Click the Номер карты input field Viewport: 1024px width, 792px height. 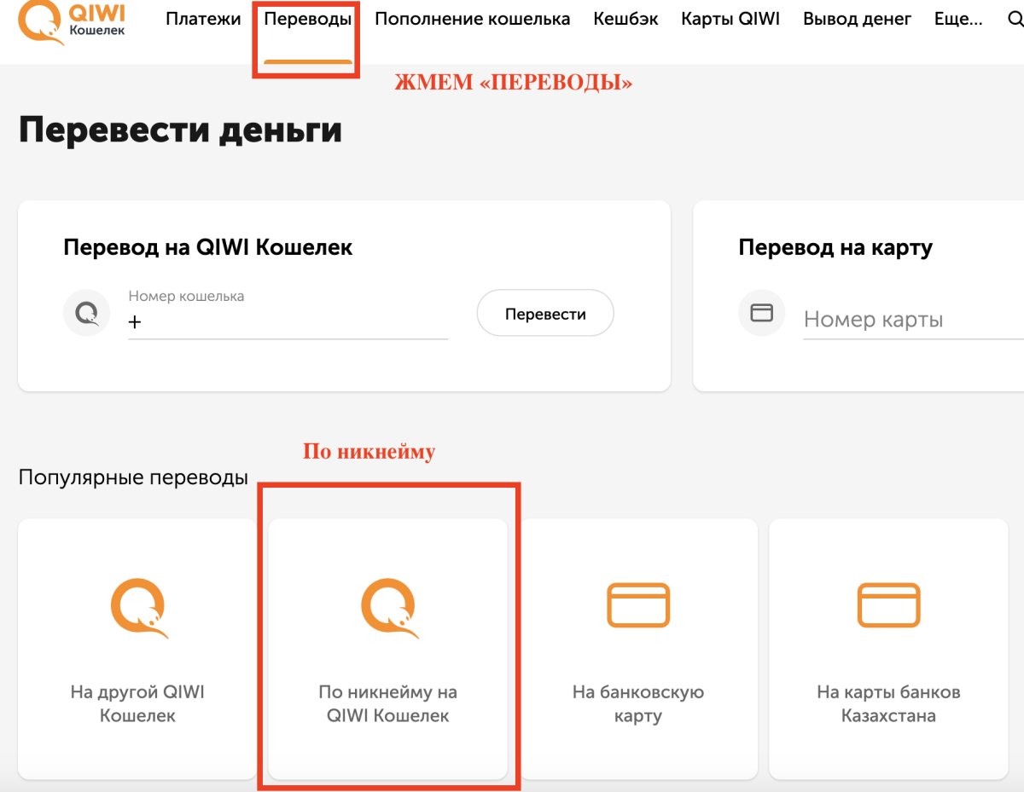point(913,321)
